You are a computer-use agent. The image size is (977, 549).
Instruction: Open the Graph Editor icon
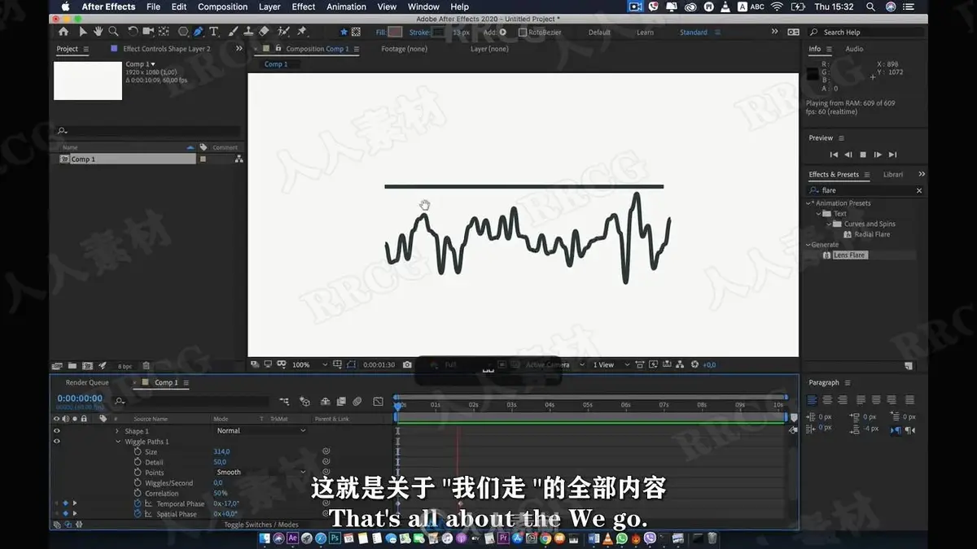click(x=378, y=401)
